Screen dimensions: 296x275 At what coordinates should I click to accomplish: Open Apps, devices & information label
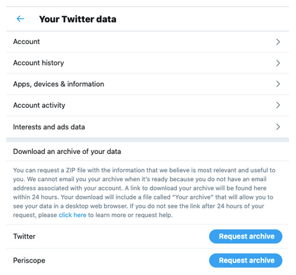(59, 84)
